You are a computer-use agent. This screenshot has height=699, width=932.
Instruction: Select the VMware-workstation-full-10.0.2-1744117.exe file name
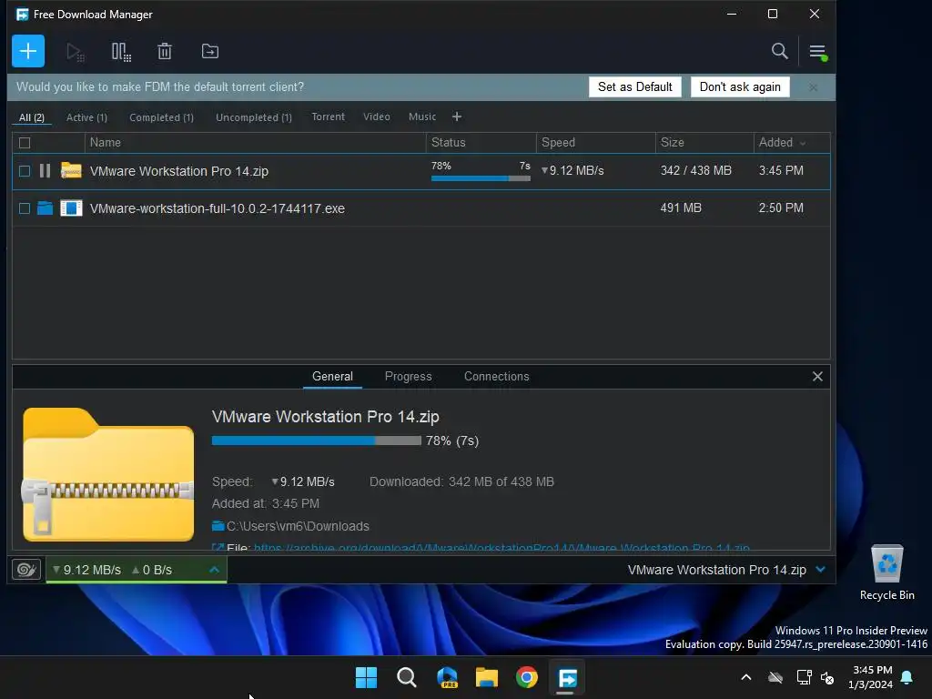[217, 208]
